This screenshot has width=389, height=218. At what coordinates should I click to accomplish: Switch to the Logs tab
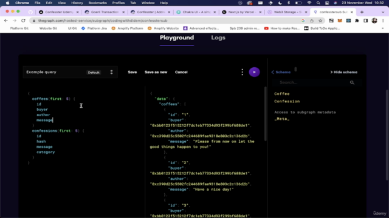[218, 38]
